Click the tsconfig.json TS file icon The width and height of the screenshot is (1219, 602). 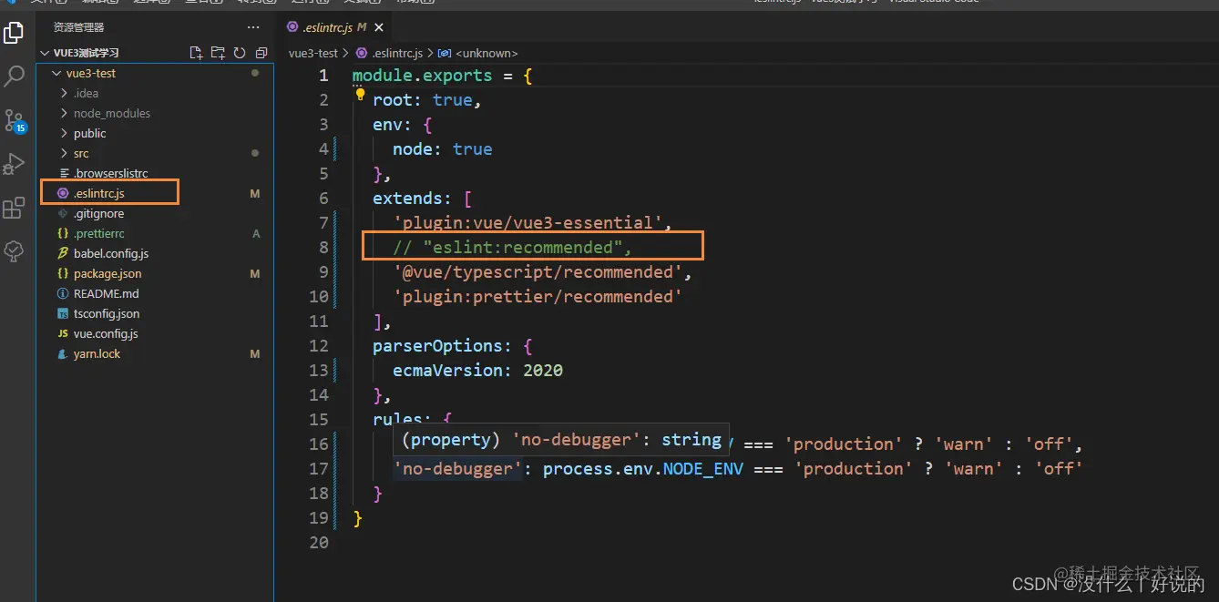pos(63,313)
